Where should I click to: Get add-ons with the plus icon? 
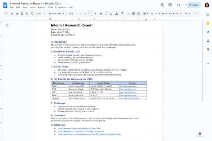[208, 63]
